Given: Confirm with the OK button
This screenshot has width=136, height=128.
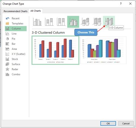Looking at the screenshot, I should pyautogui.click(x=108, y=123).
